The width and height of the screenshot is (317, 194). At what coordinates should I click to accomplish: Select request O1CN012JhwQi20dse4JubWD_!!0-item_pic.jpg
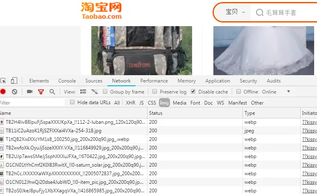[75, 182]
